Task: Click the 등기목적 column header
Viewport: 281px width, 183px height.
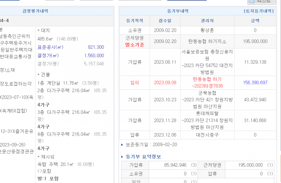Action: 135,21
